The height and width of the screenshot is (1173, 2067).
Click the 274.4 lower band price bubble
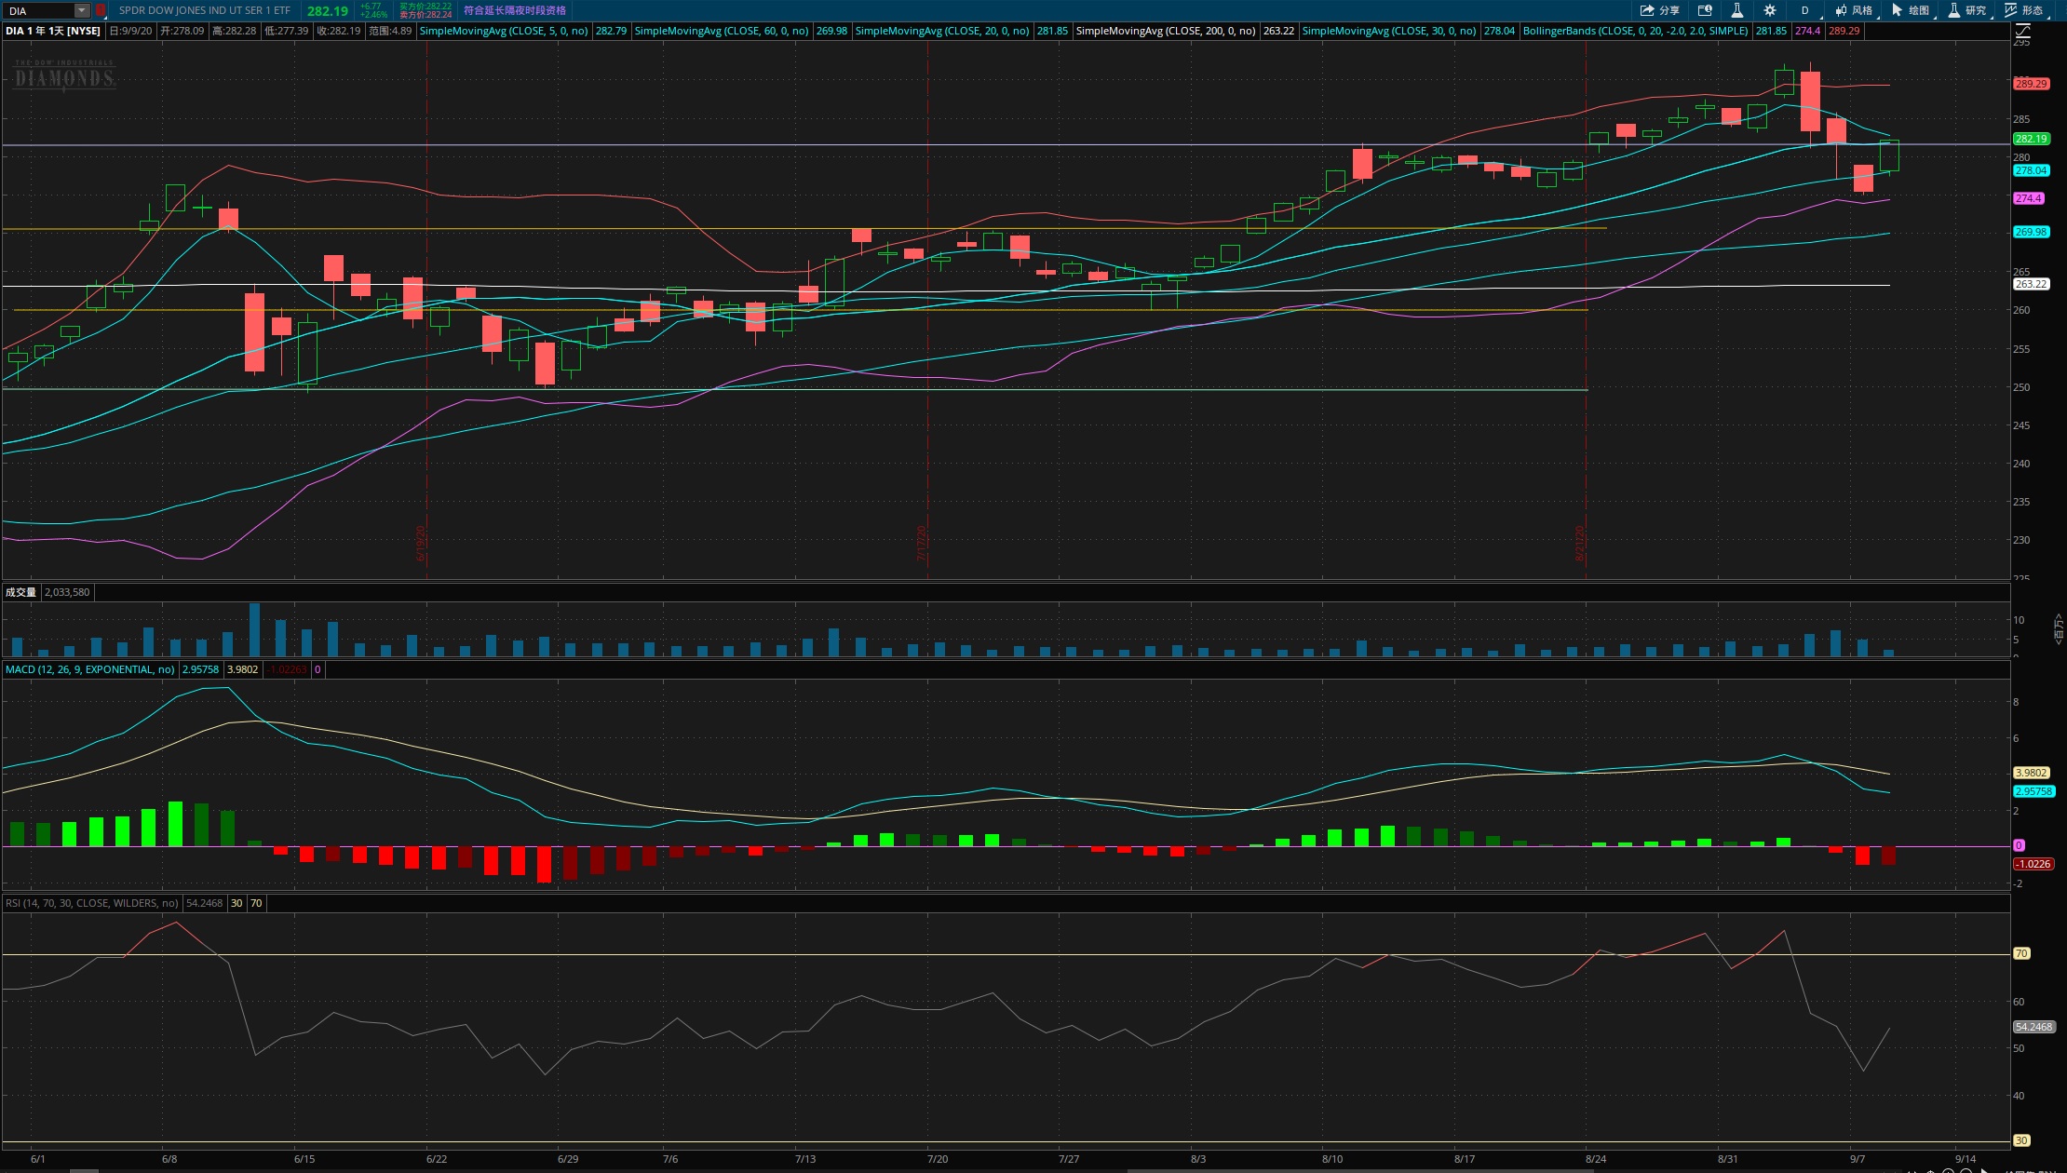(2028, 198)
